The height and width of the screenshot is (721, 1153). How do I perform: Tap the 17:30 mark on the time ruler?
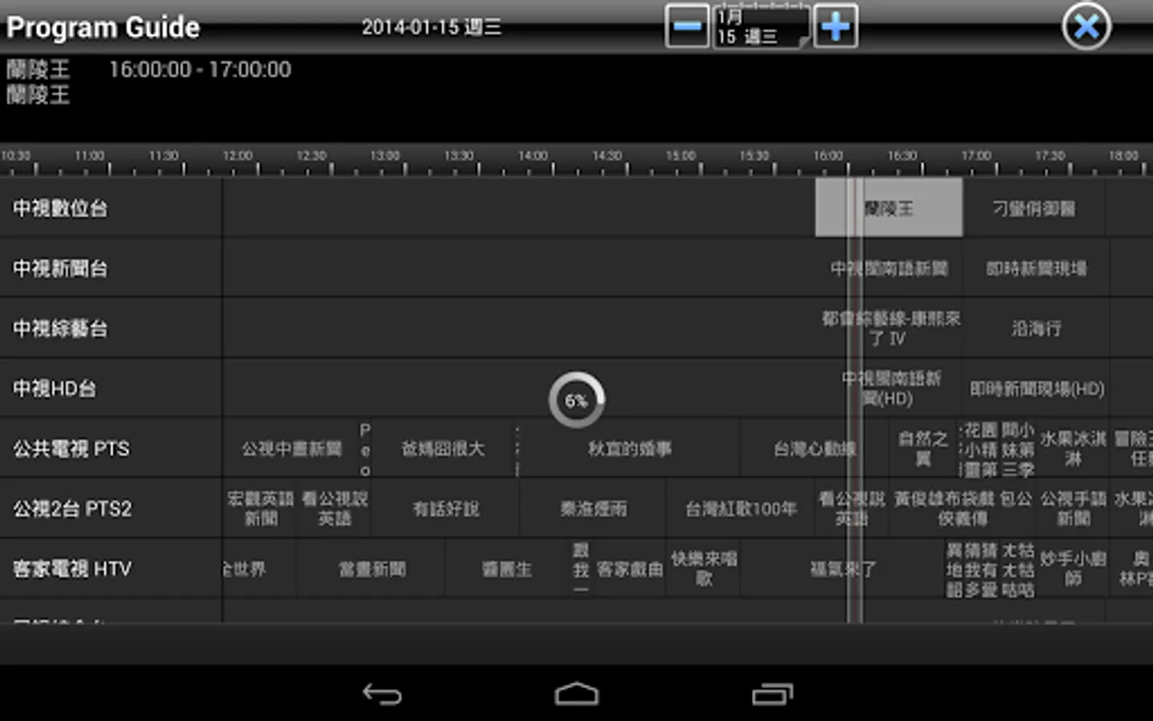[x=1050, y=155]
